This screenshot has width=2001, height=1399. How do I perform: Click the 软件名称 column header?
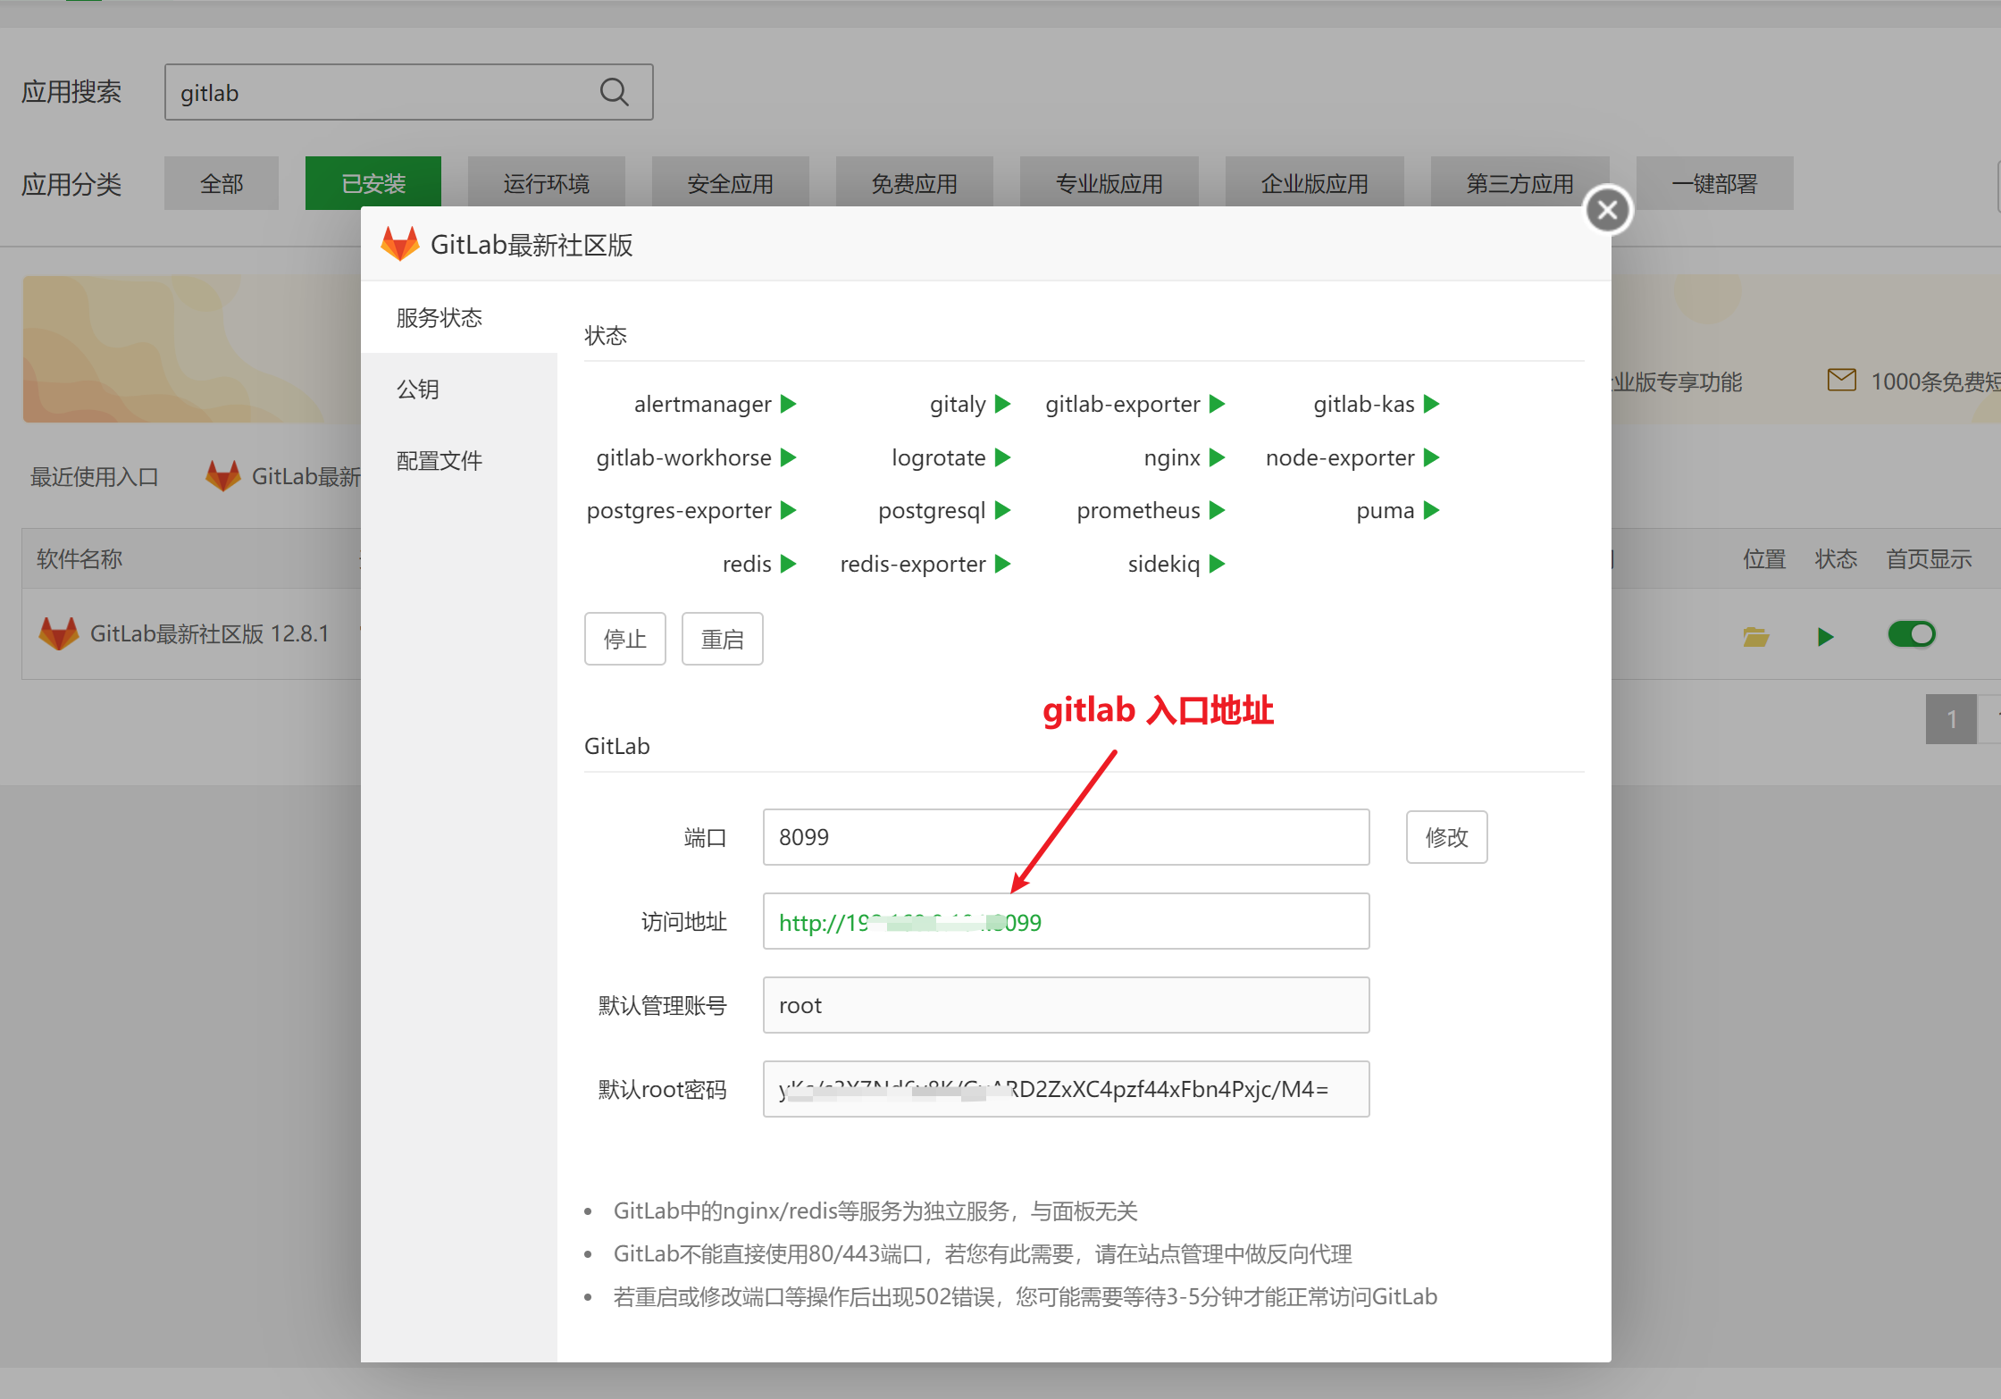(80, 559)
